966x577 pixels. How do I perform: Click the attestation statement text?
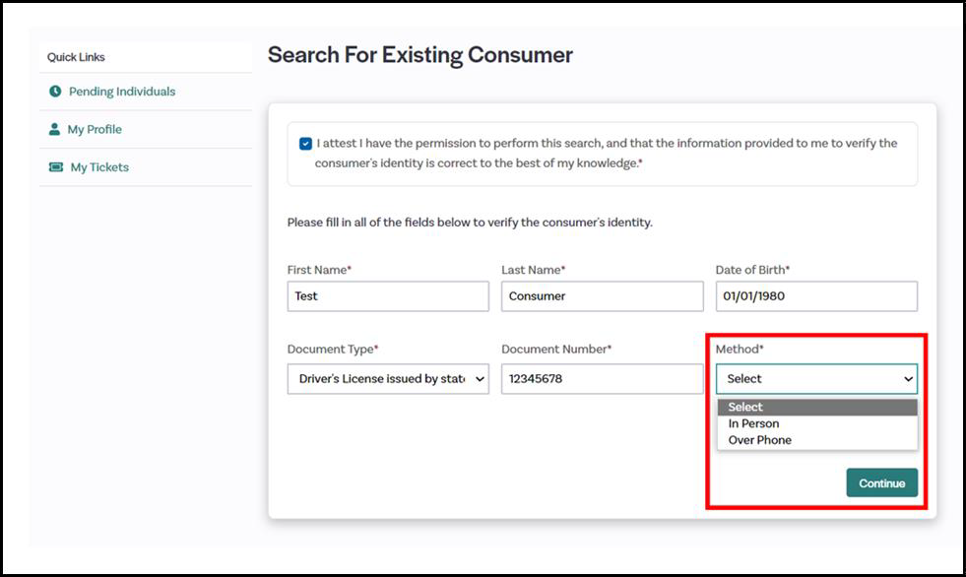[606, 153]
